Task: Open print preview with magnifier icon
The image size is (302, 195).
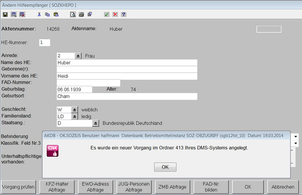Action: [x=73, y=14]
